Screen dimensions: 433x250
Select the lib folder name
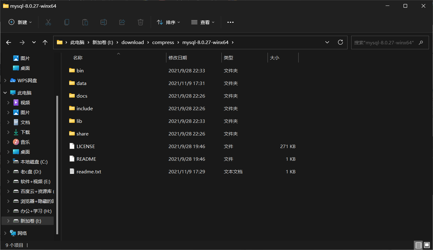pyautogui.click(x=79, y=121)
